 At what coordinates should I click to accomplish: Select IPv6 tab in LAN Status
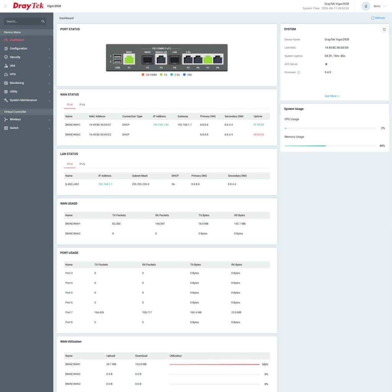82,164
